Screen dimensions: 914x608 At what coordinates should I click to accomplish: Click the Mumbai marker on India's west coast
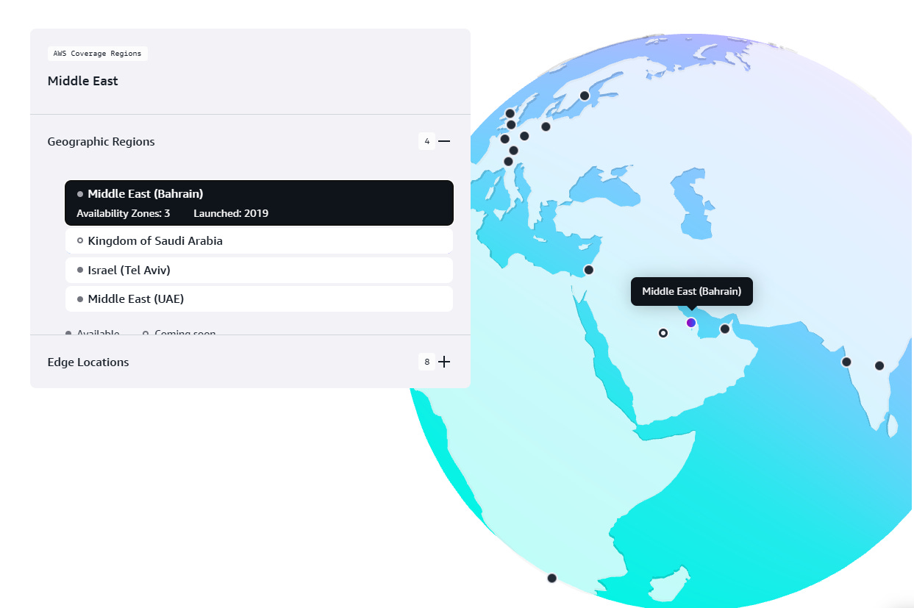pos(846,362)
